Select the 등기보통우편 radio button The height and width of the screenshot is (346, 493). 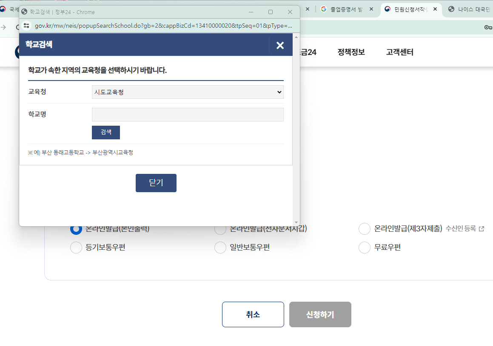[76, 247]
